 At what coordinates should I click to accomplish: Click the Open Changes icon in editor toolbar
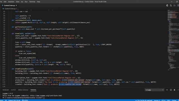[x=167, y=5]
